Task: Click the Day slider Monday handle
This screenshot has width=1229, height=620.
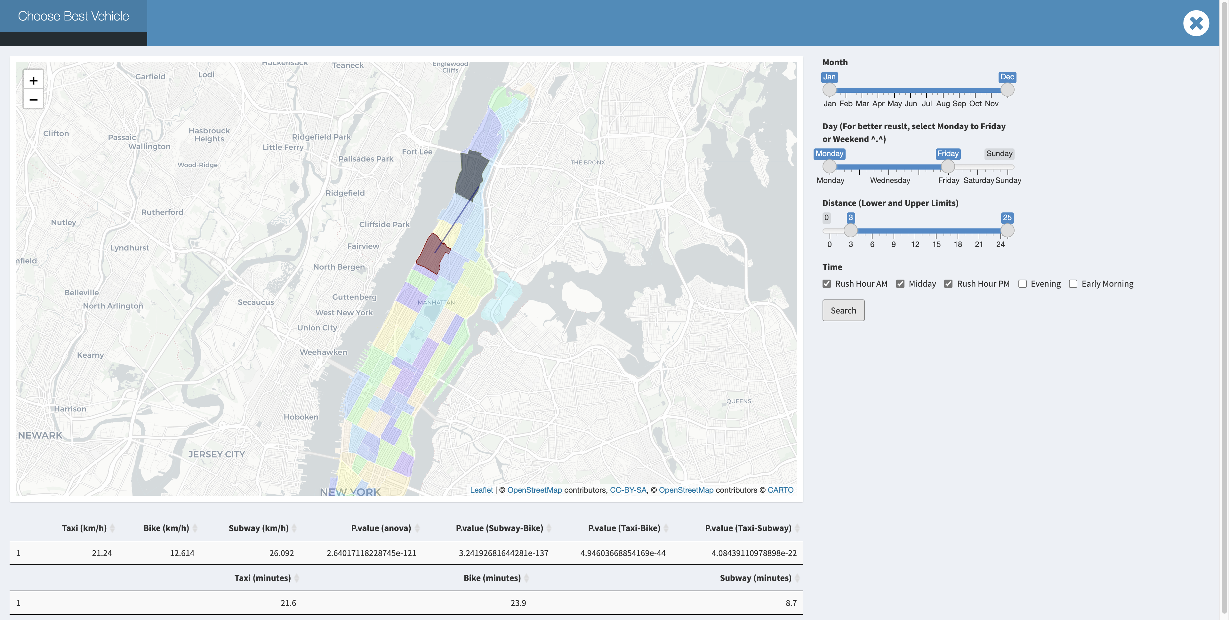Action: click(830, 166)
